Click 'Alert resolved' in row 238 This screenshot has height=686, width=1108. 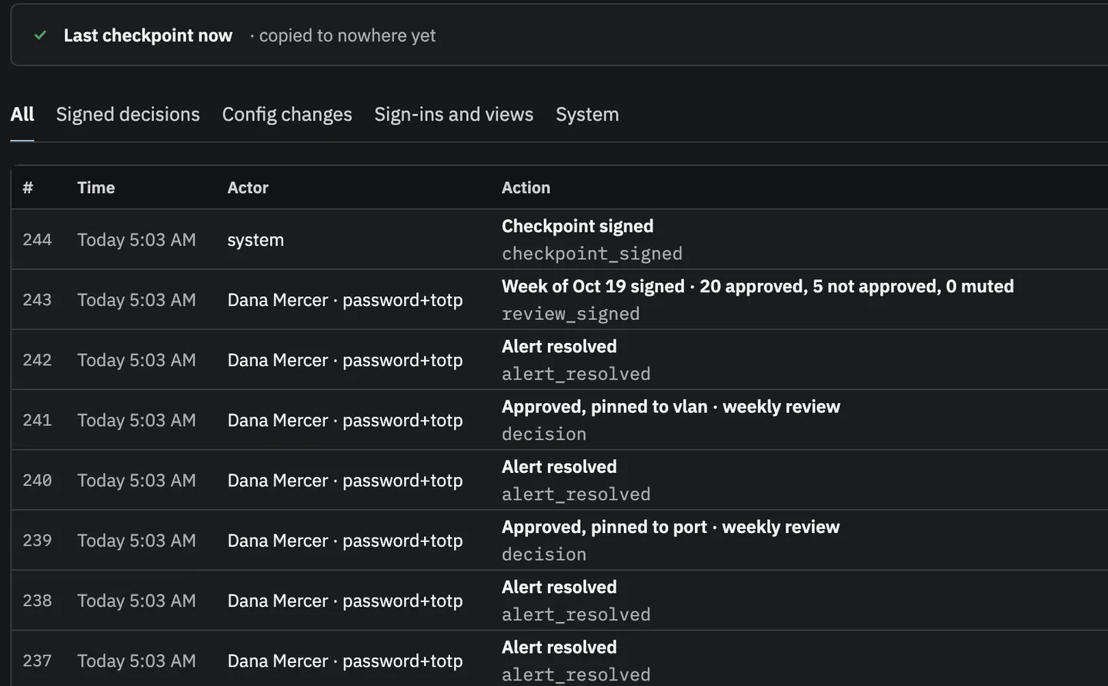559,587
